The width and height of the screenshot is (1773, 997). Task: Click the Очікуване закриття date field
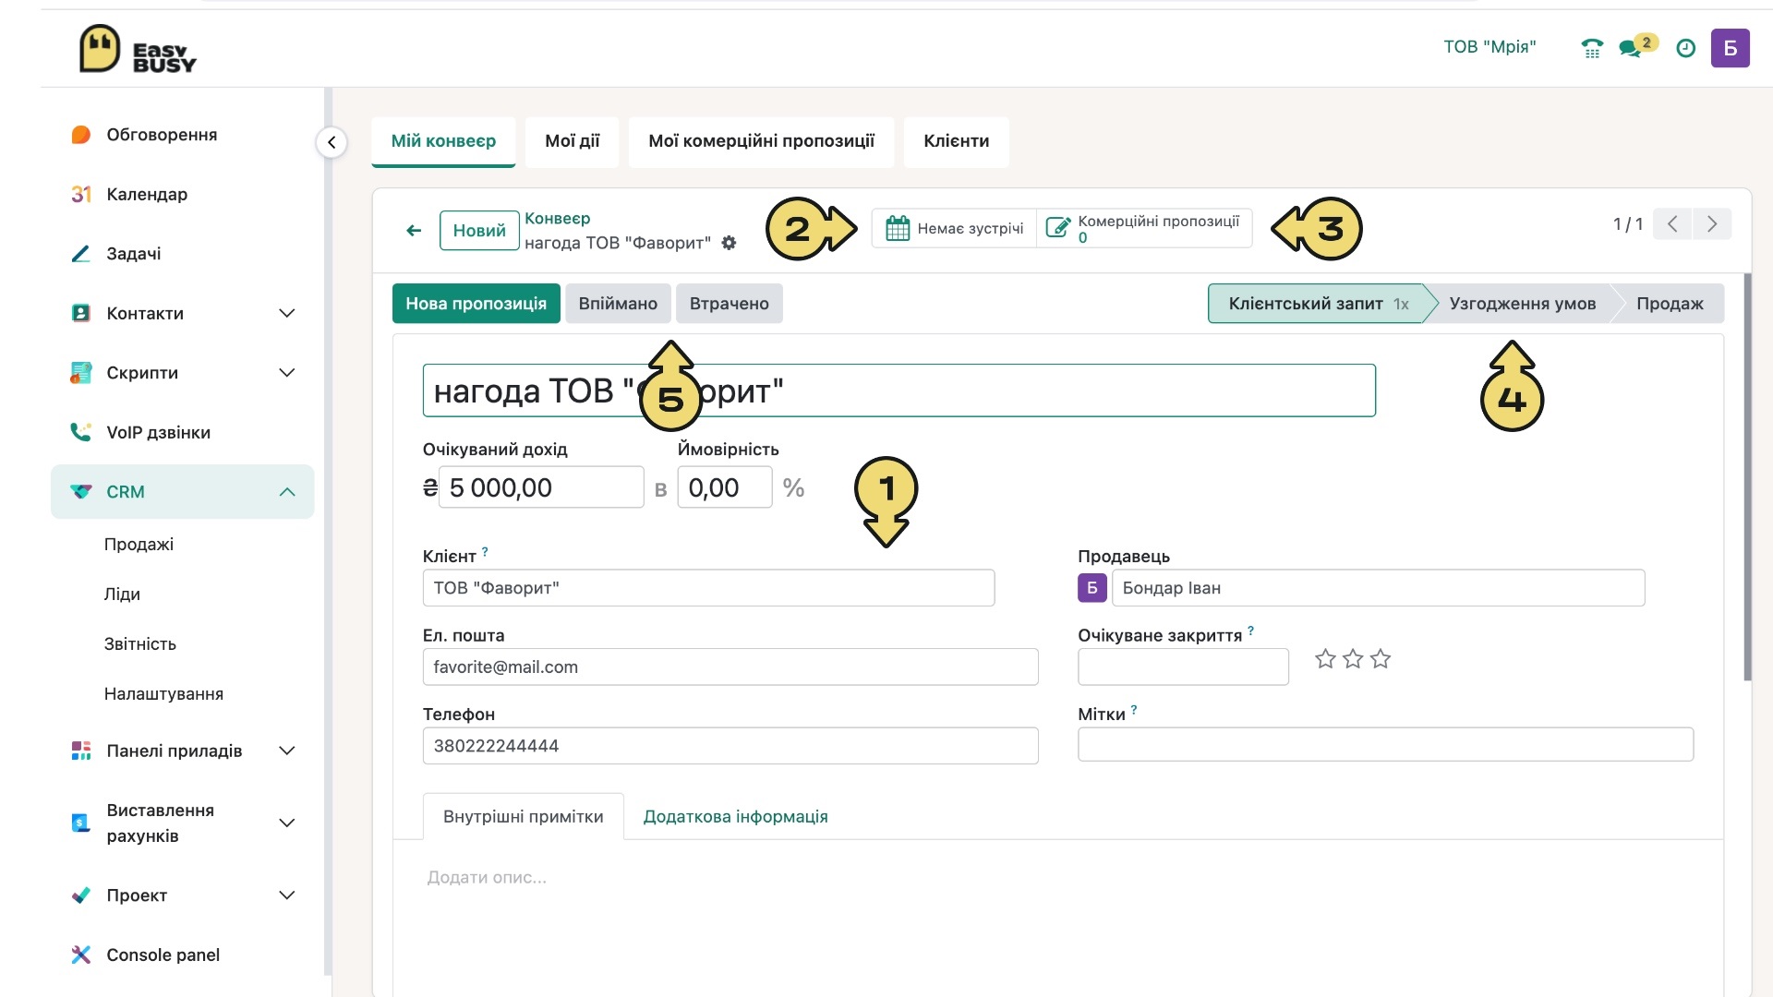1183,667
